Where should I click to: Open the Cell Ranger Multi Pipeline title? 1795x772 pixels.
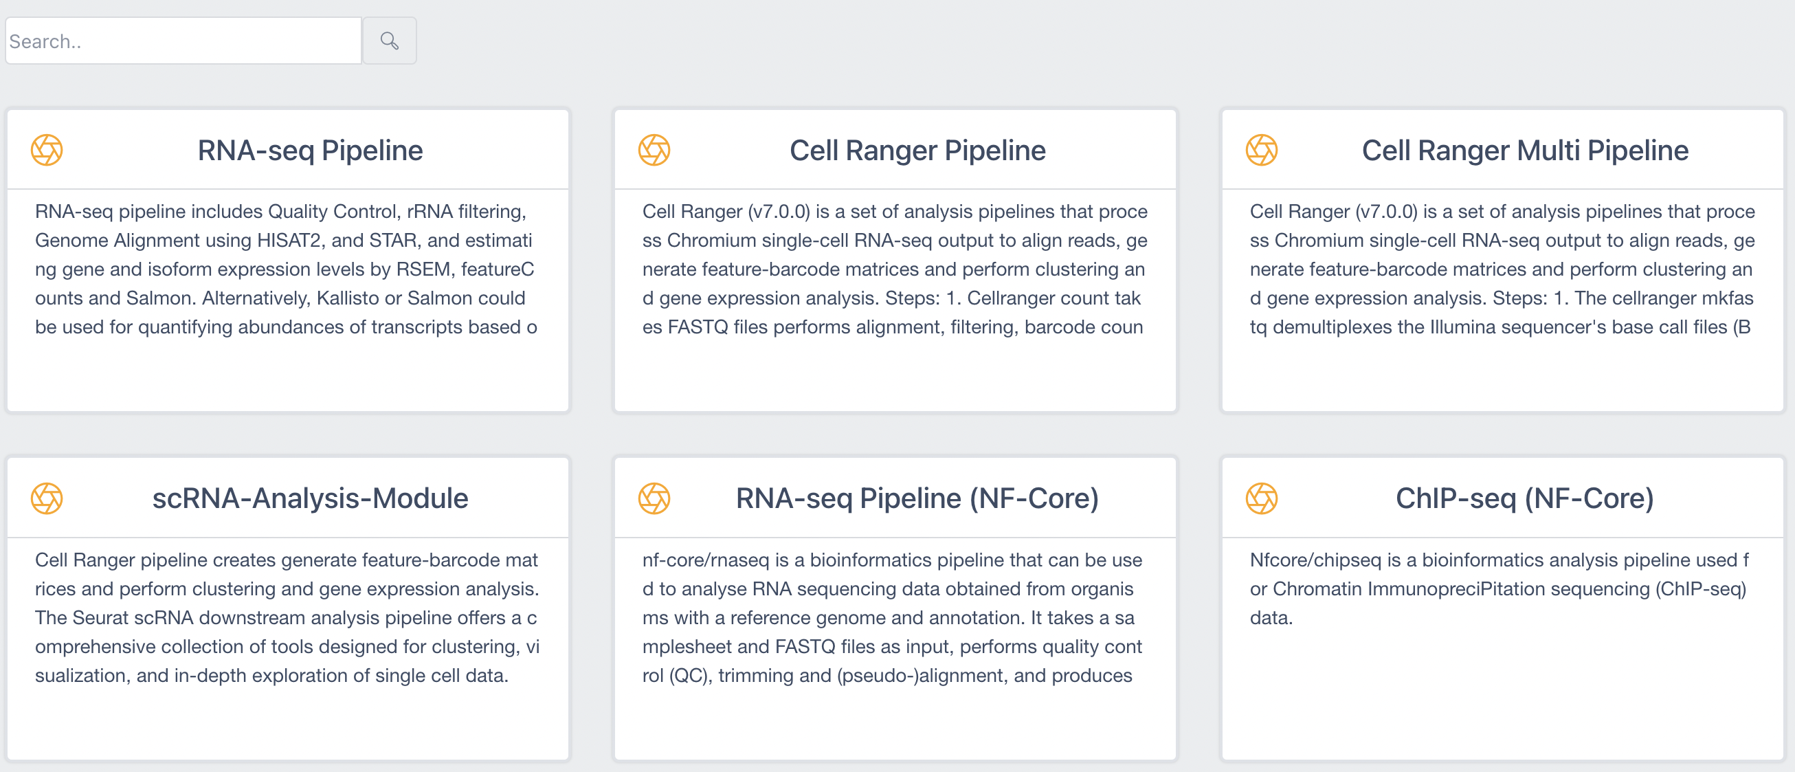click(1525, 151)
